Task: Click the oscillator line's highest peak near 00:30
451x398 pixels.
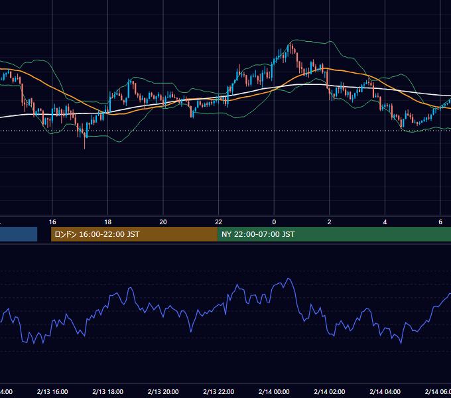Action: [289, 279]
